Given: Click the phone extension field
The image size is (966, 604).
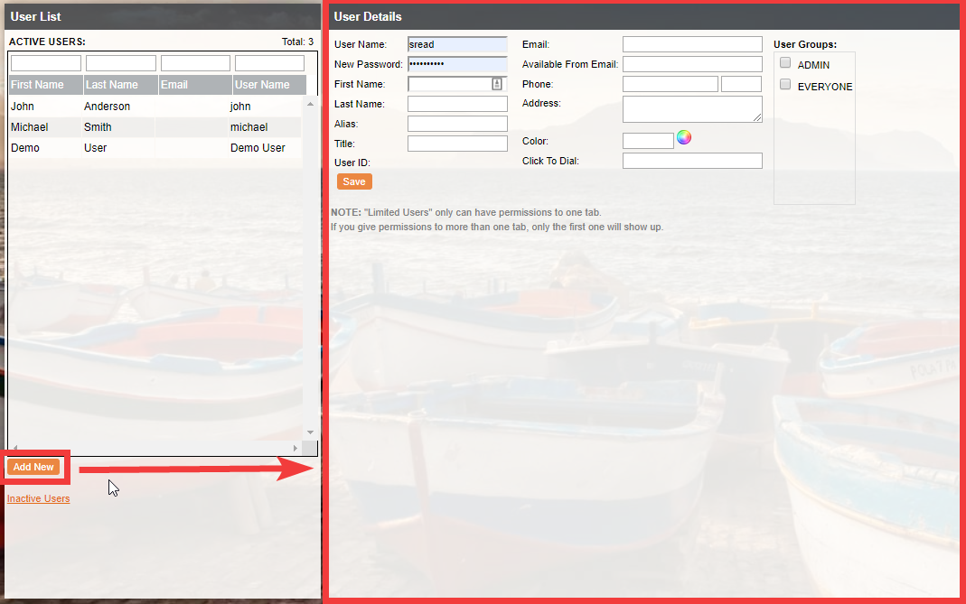Looking at the screenshot, I should pos(741,84).
